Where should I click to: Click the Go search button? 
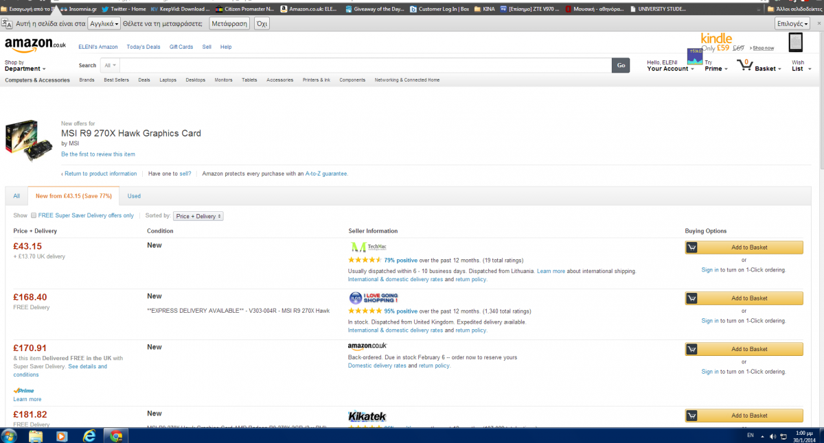(x=621, y=65)
